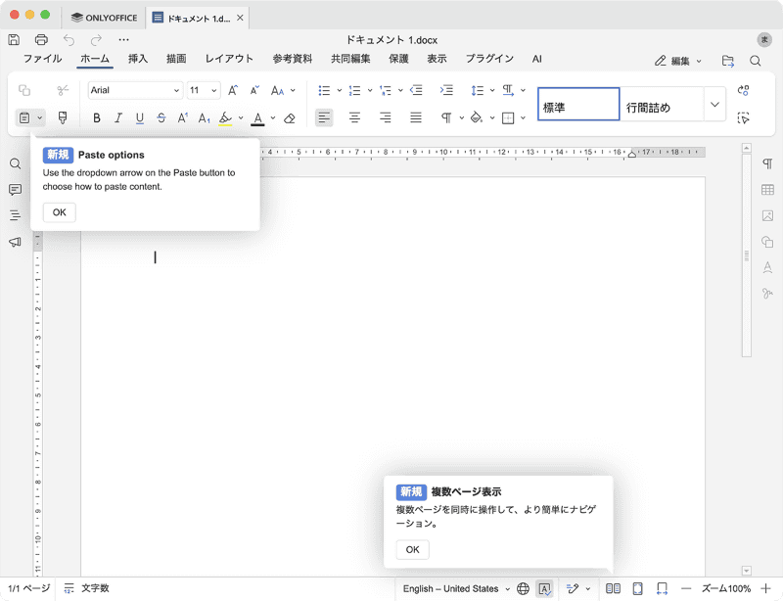The width and height of the screenshot is (783, 601).
Task: Click the zoom in plus button
Action: point(765,588)
